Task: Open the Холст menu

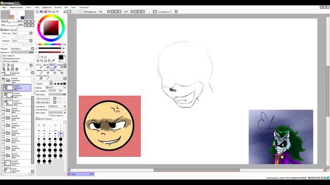Action: coord(28,7)
